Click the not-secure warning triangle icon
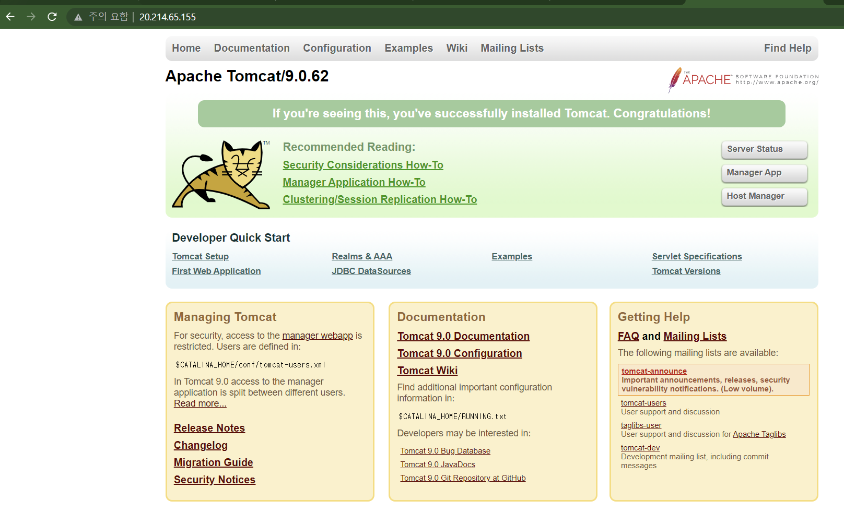Image resolution: width=844 pixels, height=512 pixels. 78,17
